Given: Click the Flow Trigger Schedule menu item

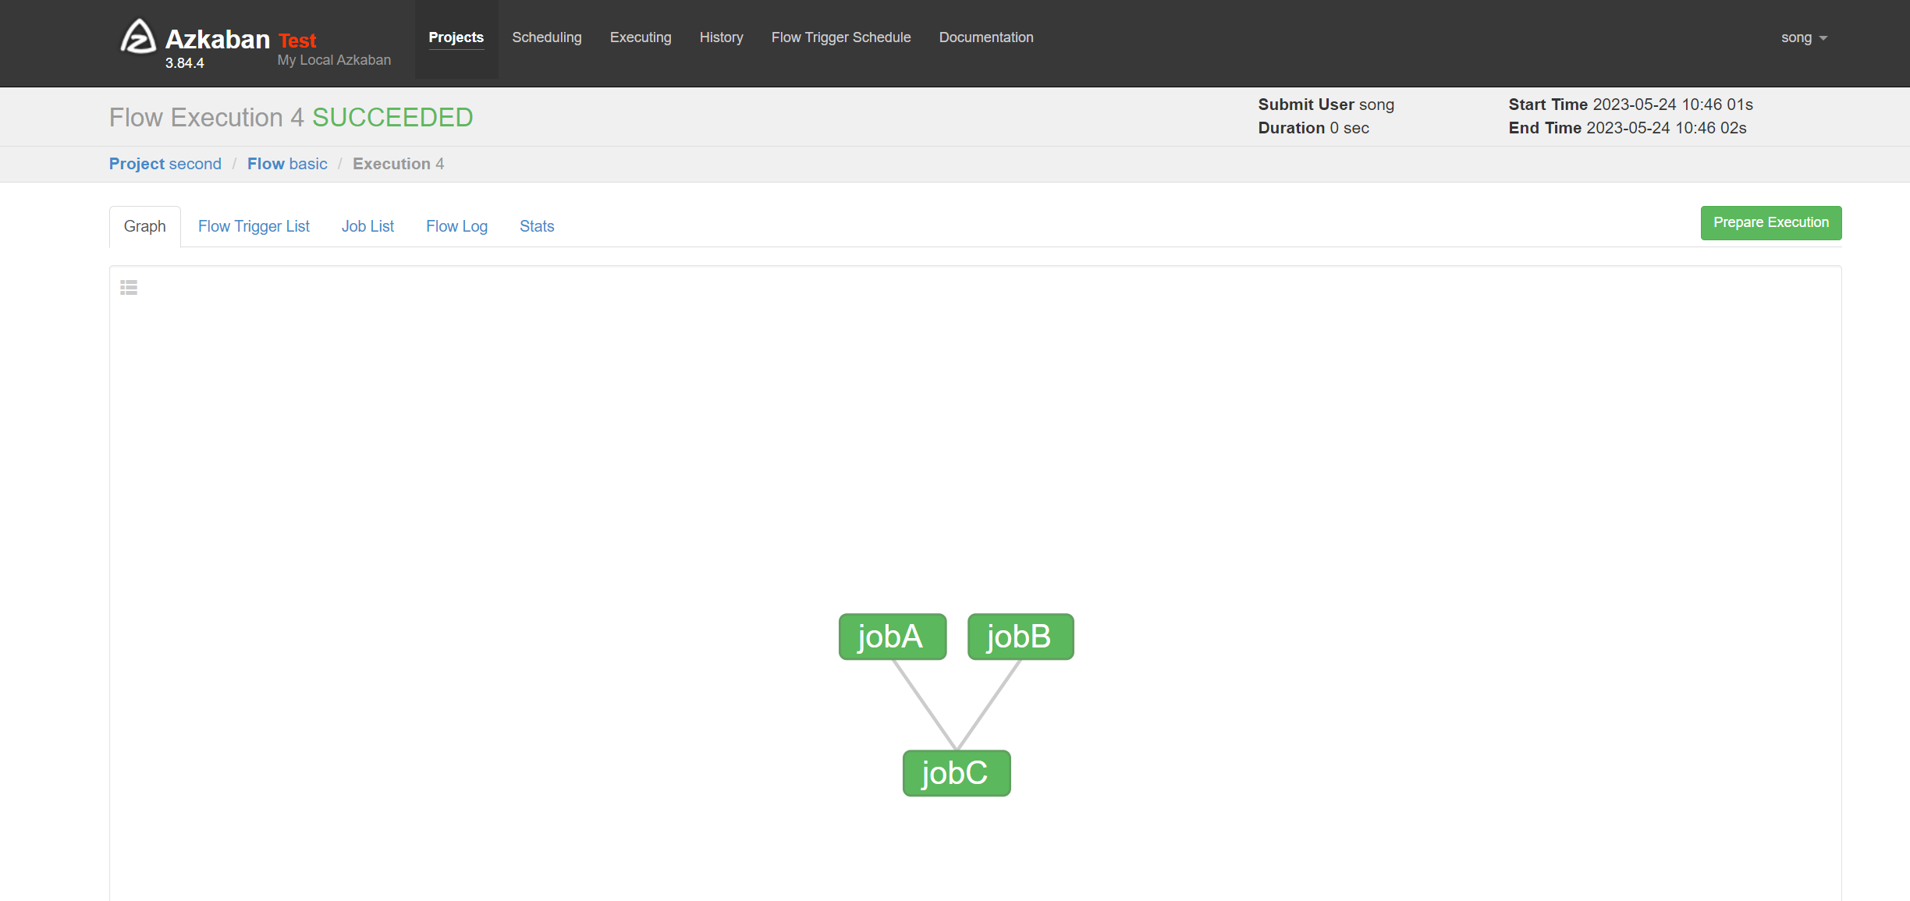Looking at the screenshot, I should pos(842,37).
